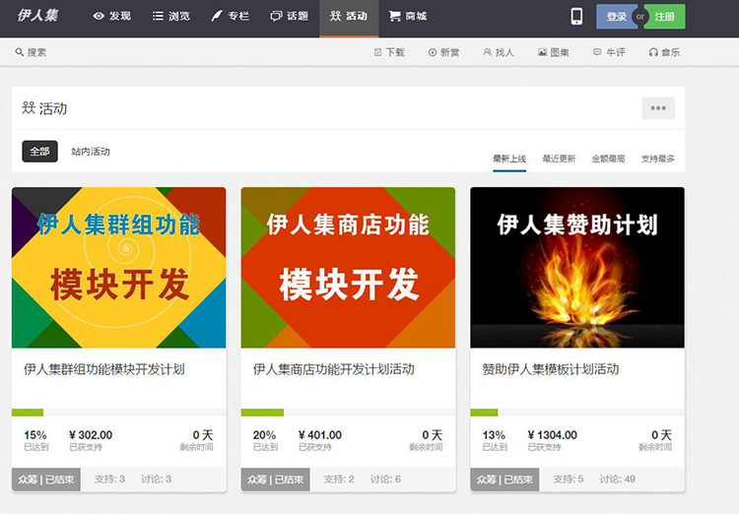The height and width of the screenshot is (514, 739).
Task: Click the 浏览 list icon
Action: (158, 16)
